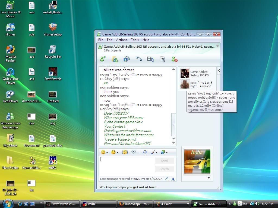Select the iTunes desktop icon
Screen dimensions: 278x208
click(11, 30)
